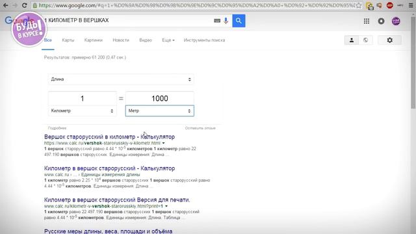Image resolution: width=416 pixels, height=234 pixels.
Task: Click the Google search query text field
Action: (x=127, y=20)
